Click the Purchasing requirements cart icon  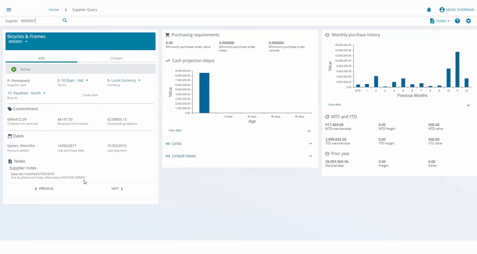click(x=168, y=35)
